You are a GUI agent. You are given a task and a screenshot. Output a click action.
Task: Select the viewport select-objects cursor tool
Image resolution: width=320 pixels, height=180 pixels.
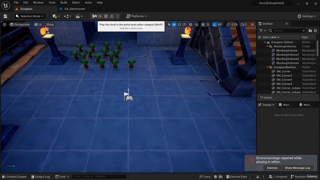point(169,24)
